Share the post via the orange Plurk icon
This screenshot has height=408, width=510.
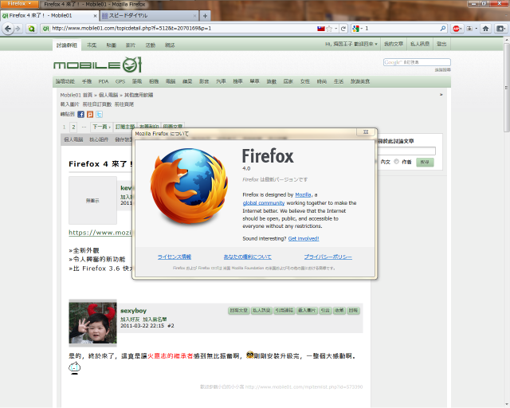tap(90, 114)
